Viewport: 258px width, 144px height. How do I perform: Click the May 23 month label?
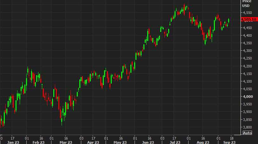click(120, 142)
